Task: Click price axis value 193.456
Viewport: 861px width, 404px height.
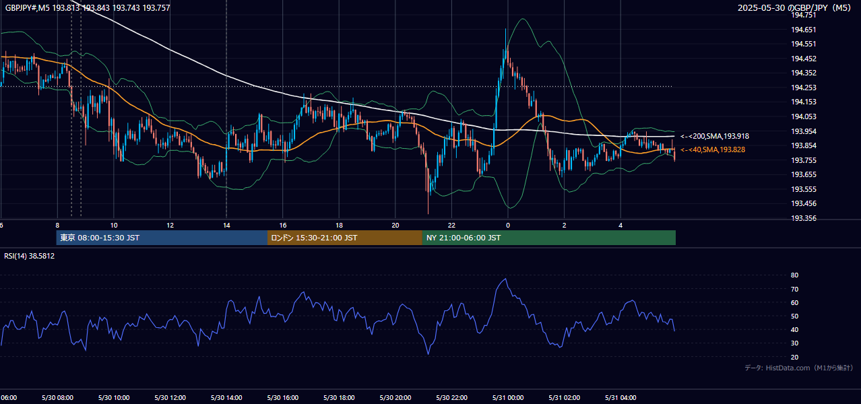Action: coord(804,203)
